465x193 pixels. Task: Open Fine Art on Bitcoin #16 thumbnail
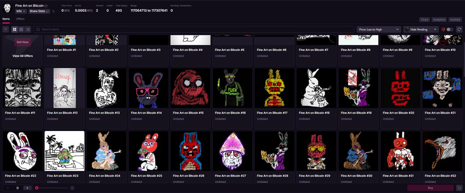tap(232, 88)
